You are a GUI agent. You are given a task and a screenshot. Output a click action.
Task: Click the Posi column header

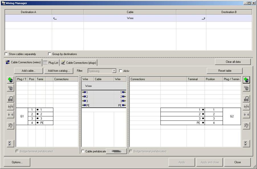[32, 79]
